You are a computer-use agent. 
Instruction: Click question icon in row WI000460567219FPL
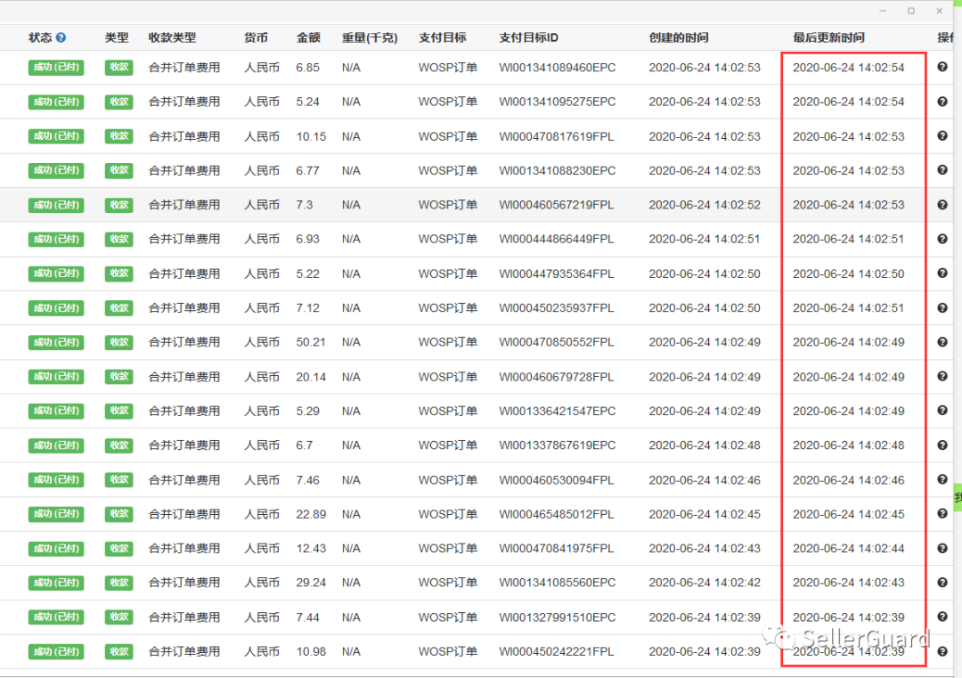click(x=942, y=204)
